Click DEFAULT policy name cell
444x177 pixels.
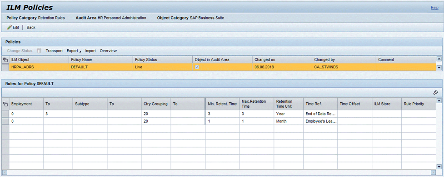pyautogui.click(x=101, y=67)
